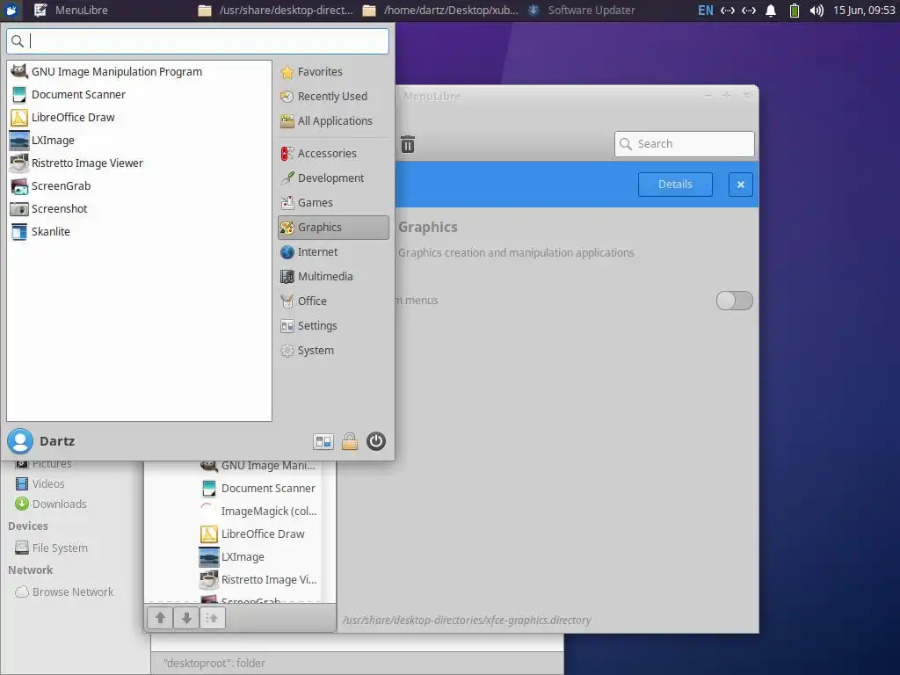This screenshot has width=900, height=675.
Task: Switch to /home/dartz/Desktop taskbar window
Action: pyautogui.click(x=441, y=11)
